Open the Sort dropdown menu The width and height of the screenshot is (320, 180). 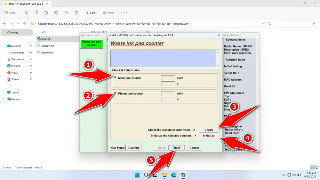pos(91,13)
